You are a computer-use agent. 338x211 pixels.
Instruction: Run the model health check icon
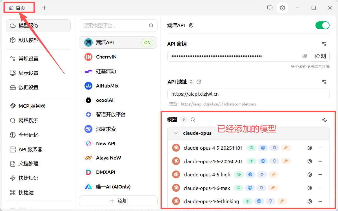click(x=324, y=120)
